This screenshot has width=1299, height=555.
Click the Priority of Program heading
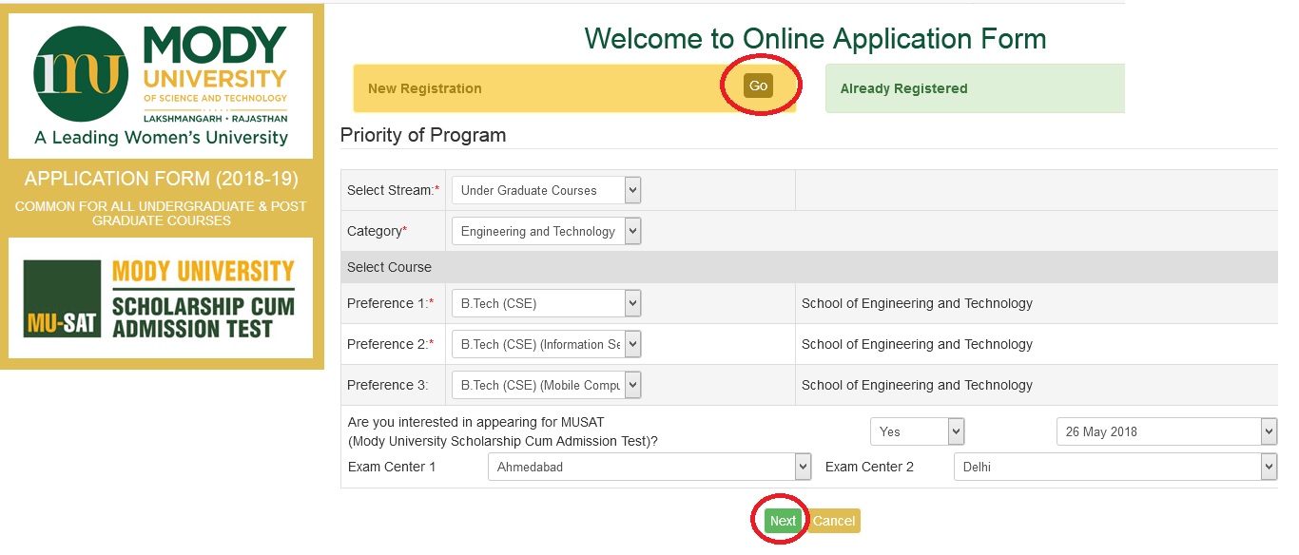click(423, 135)
